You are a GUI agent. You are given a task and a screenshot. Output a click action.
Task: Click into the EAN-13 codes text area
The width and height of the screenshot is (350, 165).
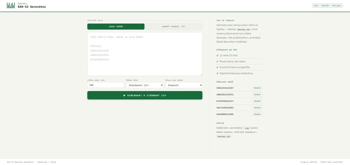pyautogui.click(x=145, y=54)
